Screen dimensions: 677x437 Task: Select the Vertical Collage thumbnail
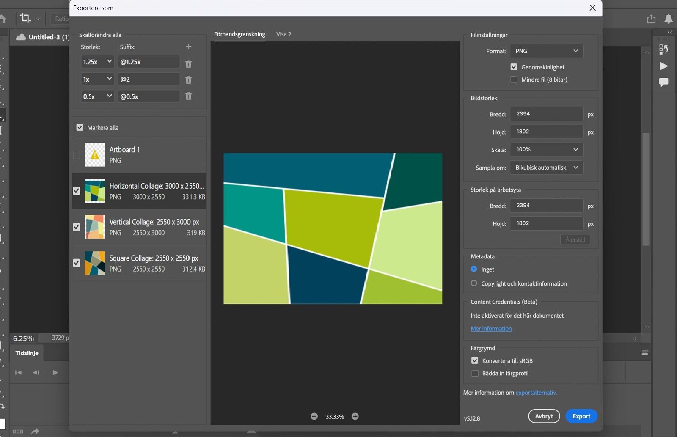(x=95, y=227)
